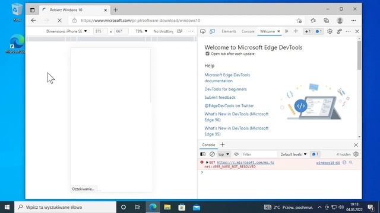The width and height of the screenshot is (380, 213).
Task: Clear the console
Action: 212,154
